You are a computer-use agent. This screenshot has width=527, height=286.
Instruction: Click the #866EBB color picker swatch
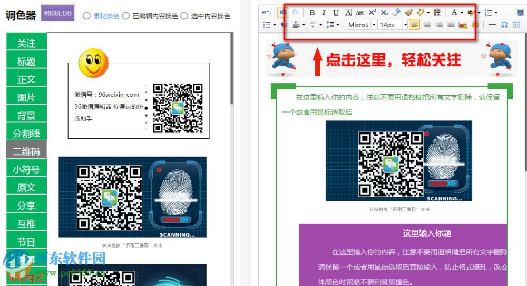[x=58, y=13]
